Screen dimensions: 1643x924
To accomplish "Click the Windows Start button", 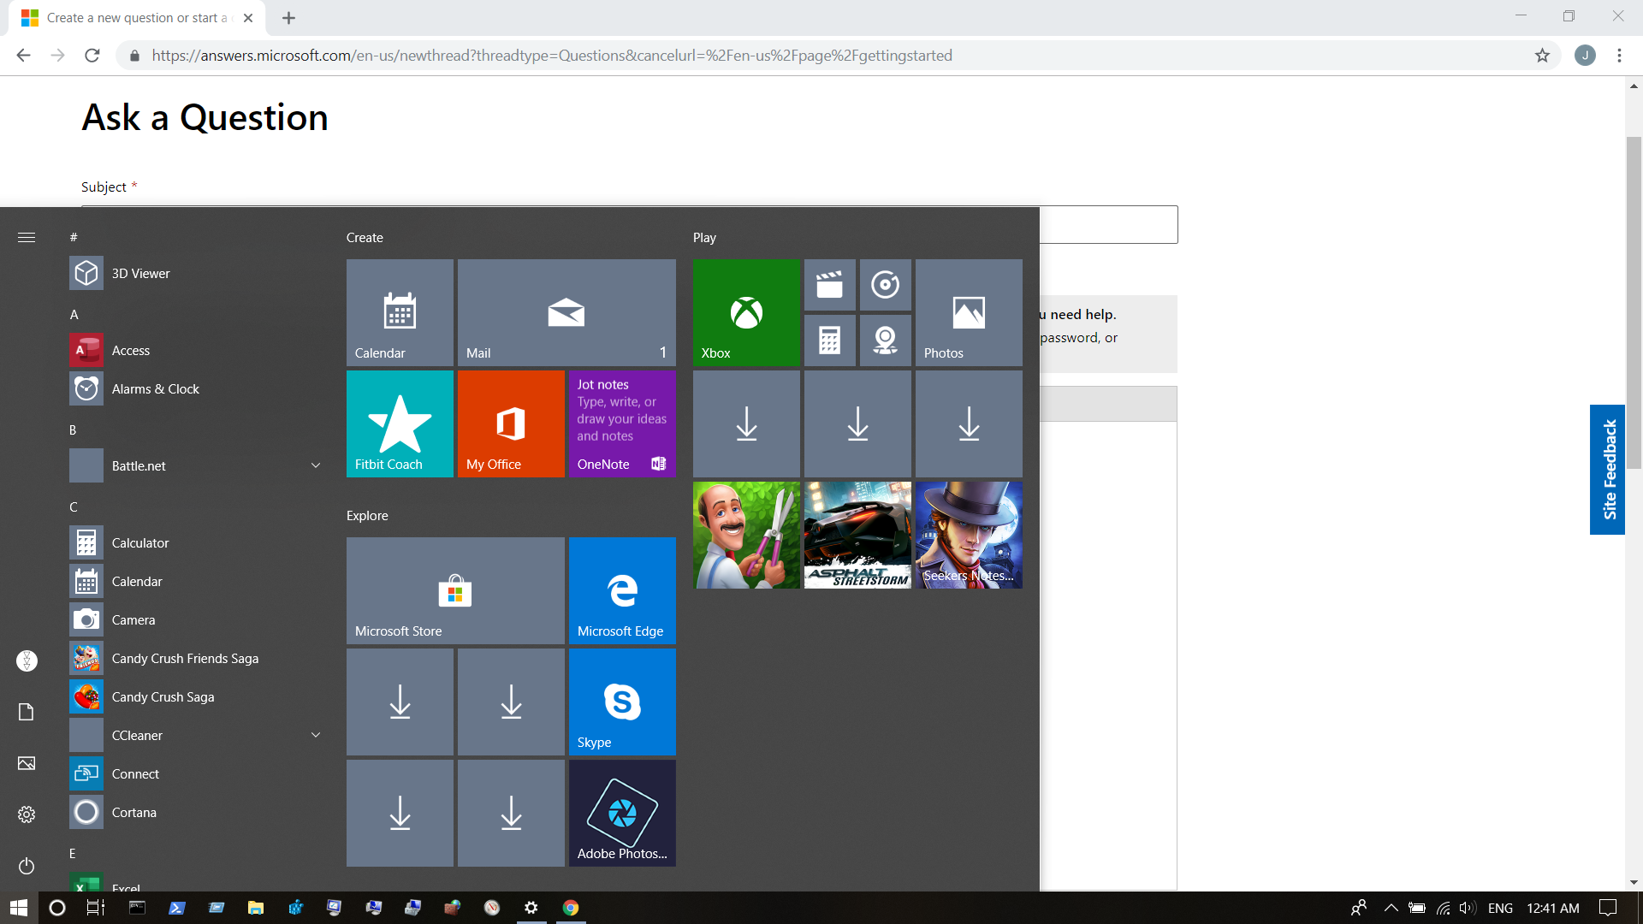I will pyautogui.click(x=19, y=908).
